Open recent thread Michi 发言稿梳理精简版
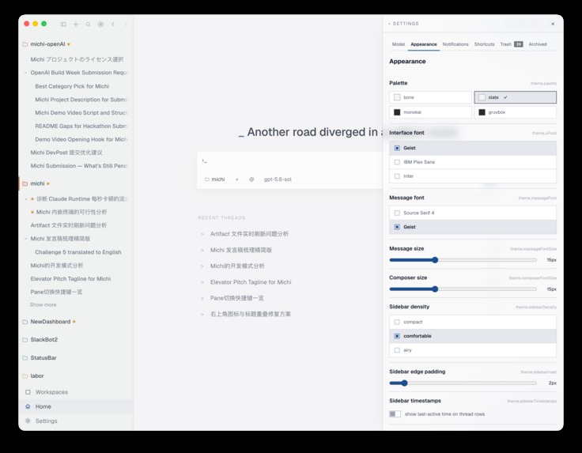This screenshot has width=582, height=453. 241,250
